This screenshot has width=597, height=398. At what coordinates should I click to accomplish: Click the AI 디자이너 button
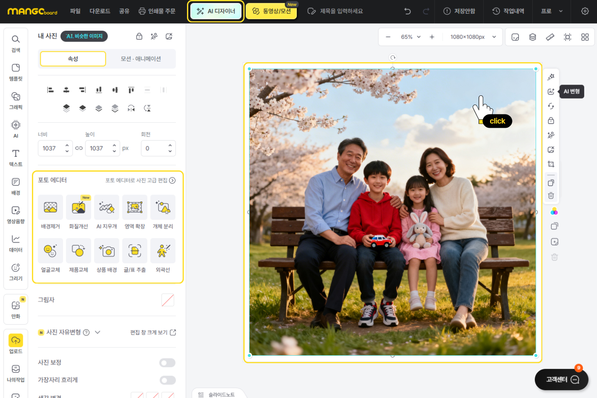(216, 11)
